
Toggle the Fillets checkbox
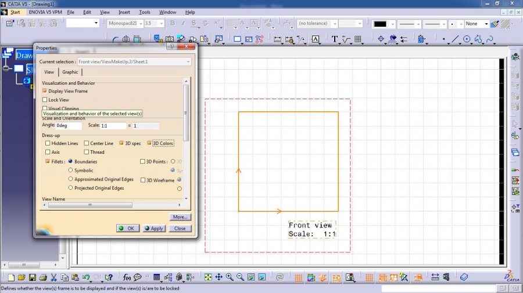click(48, 161)
